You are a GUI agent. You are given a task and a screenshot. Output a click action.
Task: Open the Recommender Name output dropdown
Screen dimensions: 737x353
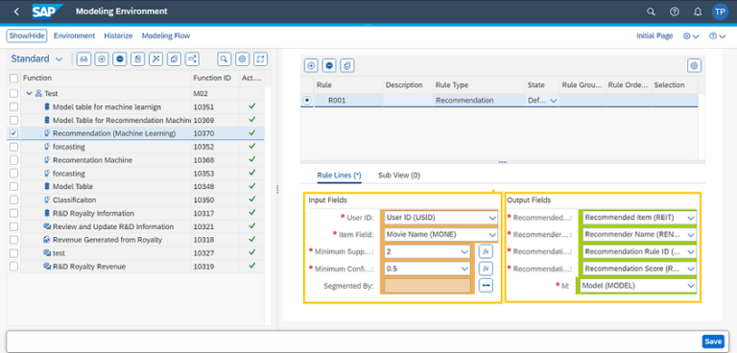(x=691, y=235)
